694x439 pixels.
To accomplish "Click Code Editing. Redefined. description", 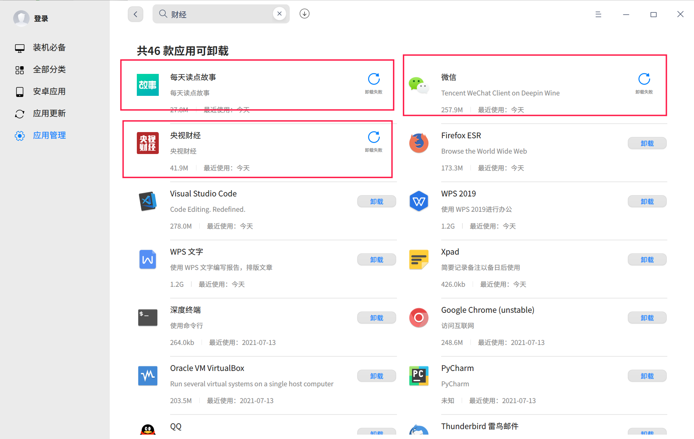I will click(x=208, y=209).
